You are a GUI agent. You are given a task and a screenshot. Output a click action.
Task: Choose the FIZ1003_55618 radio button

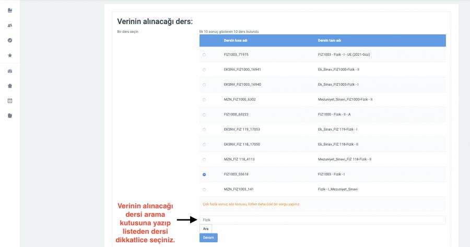coord(204,174)
